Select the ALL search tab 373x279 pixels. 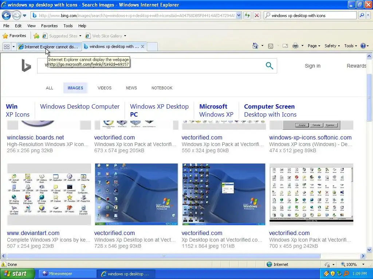tap(50, 88)
